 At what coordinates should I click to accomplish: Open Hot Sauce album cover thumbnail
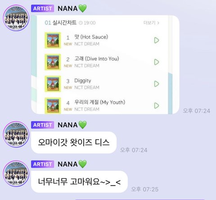[x=53, y=40]
